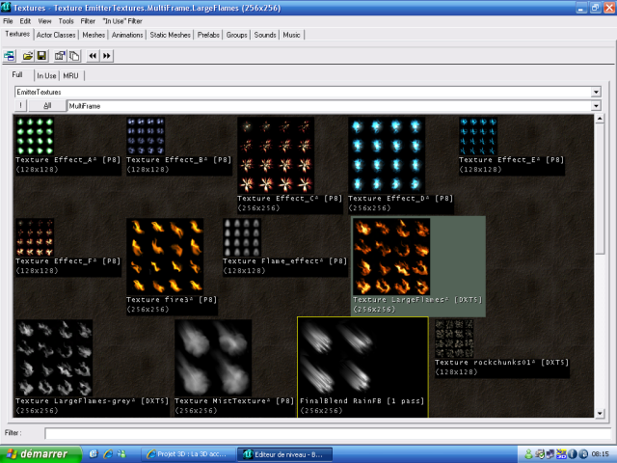Switch to the Music tab

[291, 35]
